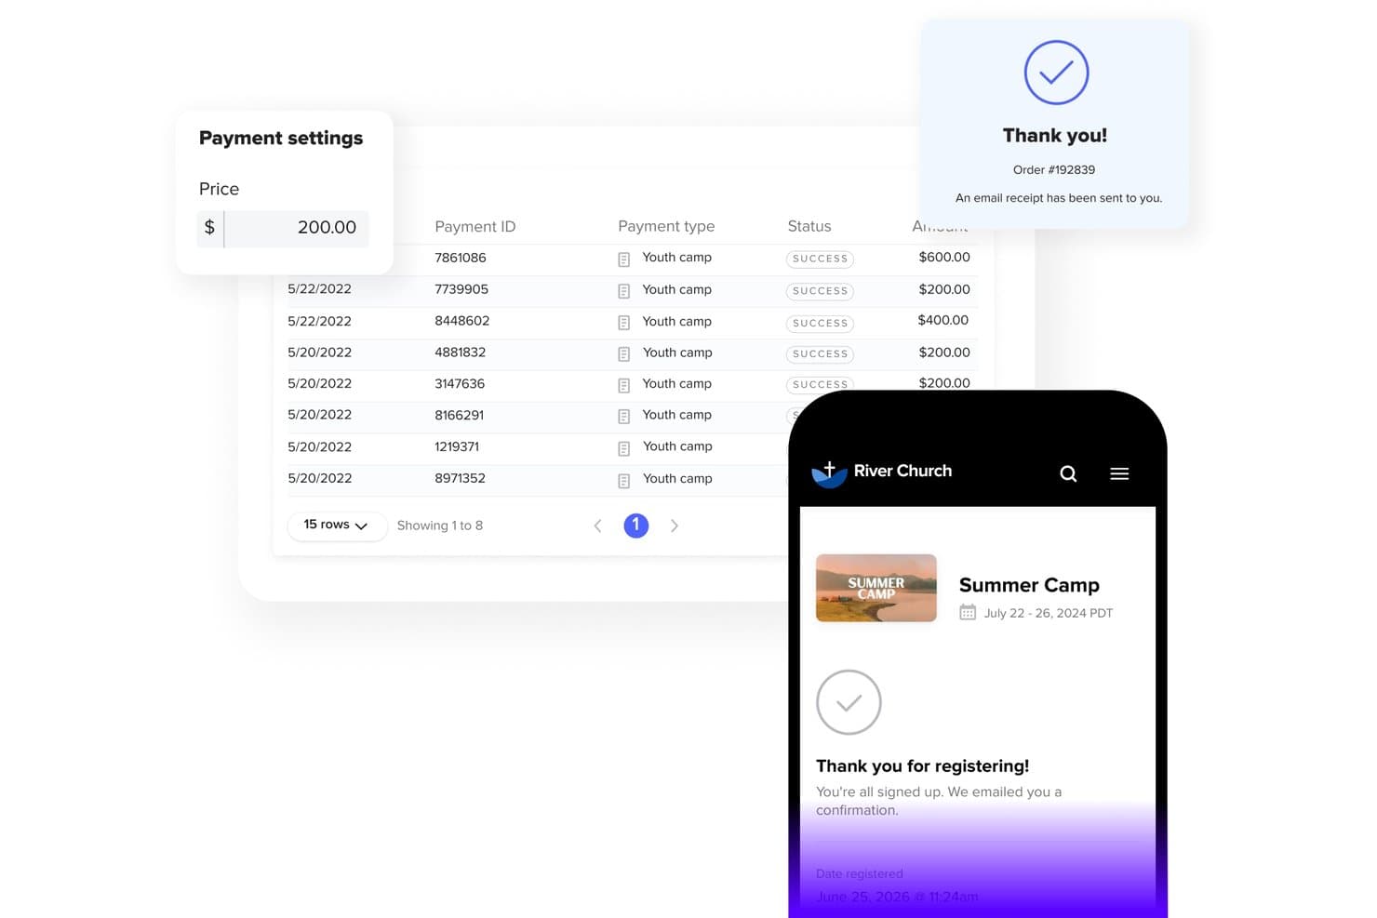Click document icon in payment 7861086 row
The image size is (1377, 918).
point(624,259)
